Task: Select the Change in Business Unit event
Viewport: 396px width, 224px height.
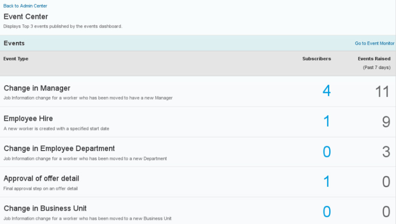Action: [45, 208]
